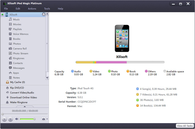The image size is (195, 129).
Task: Open the Playlists icon in sidebar
Action: coord(10,29)
